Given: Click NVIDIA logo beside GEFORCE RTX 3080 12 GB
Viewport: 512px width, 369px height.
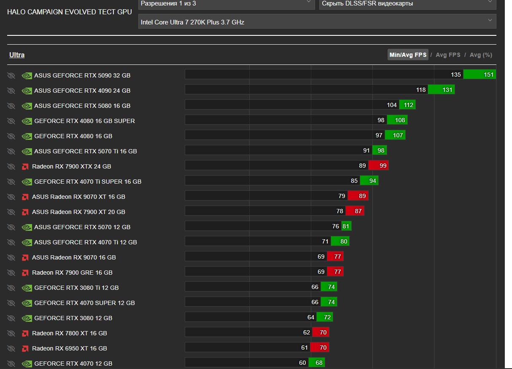Looking at the screenshot, I should pyautogui.click(x=27, y=318).
